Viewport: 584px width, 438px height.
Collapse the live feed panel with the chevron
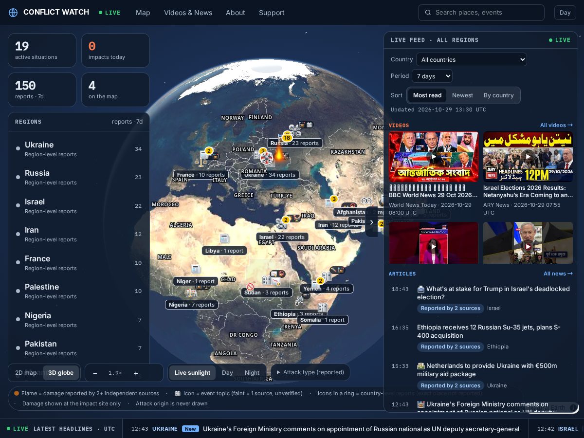[371, 222]
